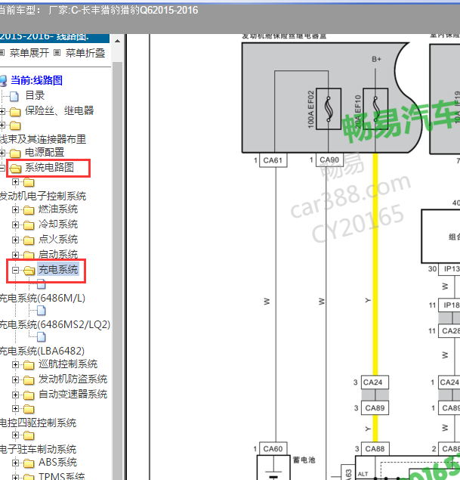Click the 燃油系统 folder icon
Viewport: 460px width, 480px height.
(x=29, y=210)
